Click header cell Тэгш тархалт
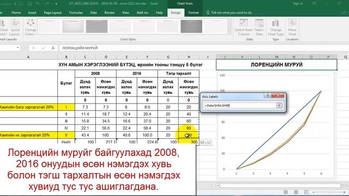The height and width of the screenshot is (196, 349). tap(178, 73)
